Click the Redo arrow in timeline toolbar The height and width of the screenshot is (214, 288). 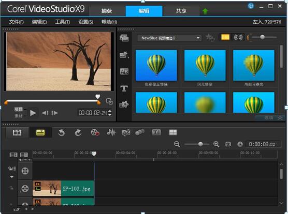tap(78, 133)
